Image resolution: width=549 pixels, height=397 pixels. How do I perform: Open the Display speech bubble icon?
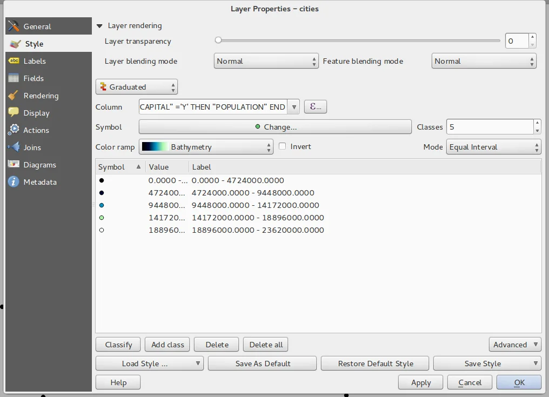[14, 113]
